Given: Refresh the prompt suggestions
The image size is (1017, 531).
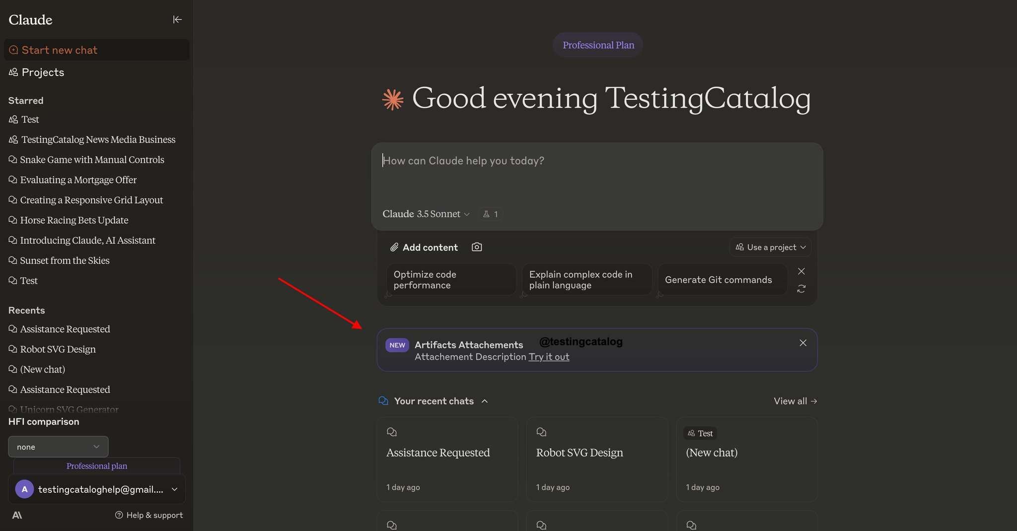Looking at the screenshot, I should pos(801,288).
